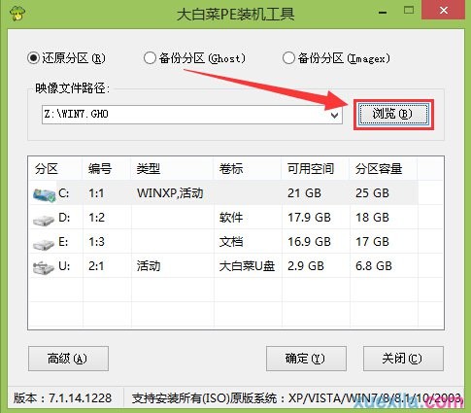Click the 18 GB capacity cell
The width and height of the screenshot is (471, 413).
(x=372, y=218)
